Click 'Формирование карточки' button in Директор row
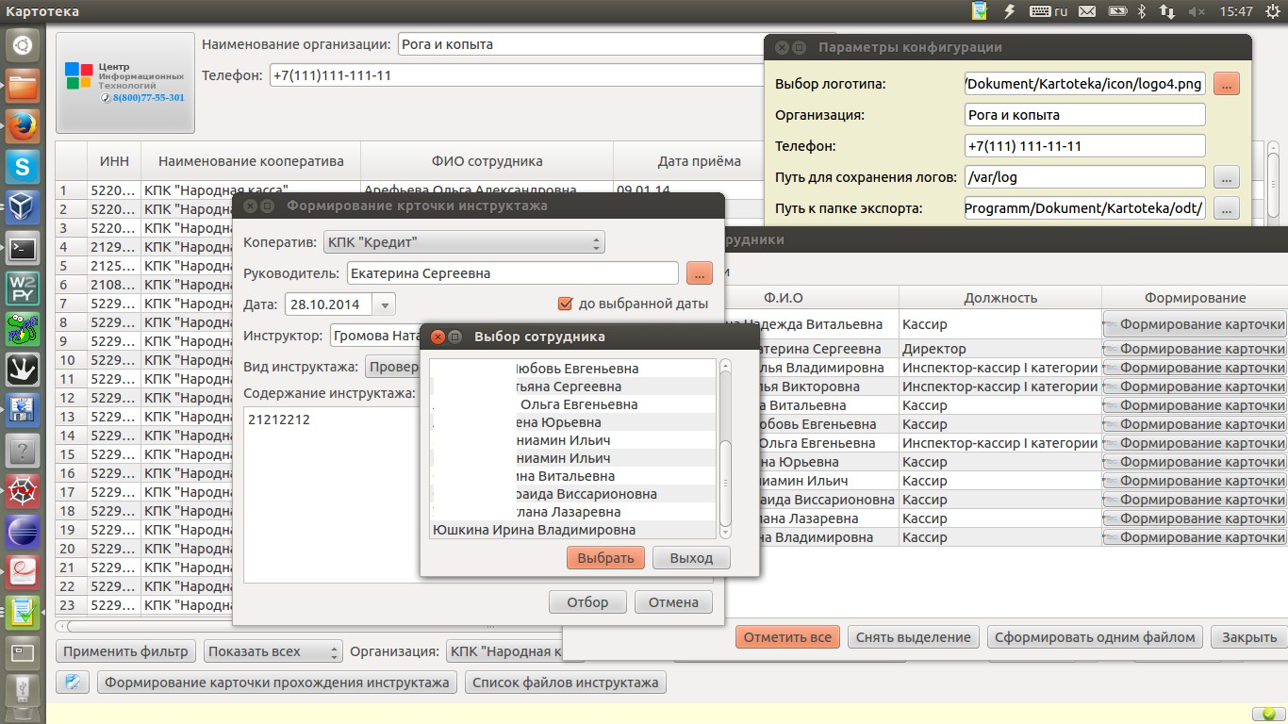This screenshot has width=1288, height=724. pos(1195,349)
